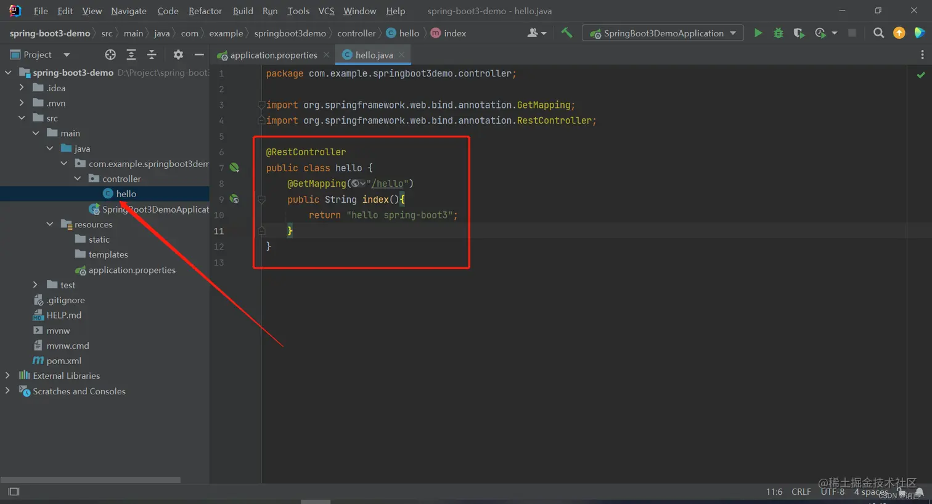Open the Navigate menu
The image size is (932, 504).
(129, 11)
